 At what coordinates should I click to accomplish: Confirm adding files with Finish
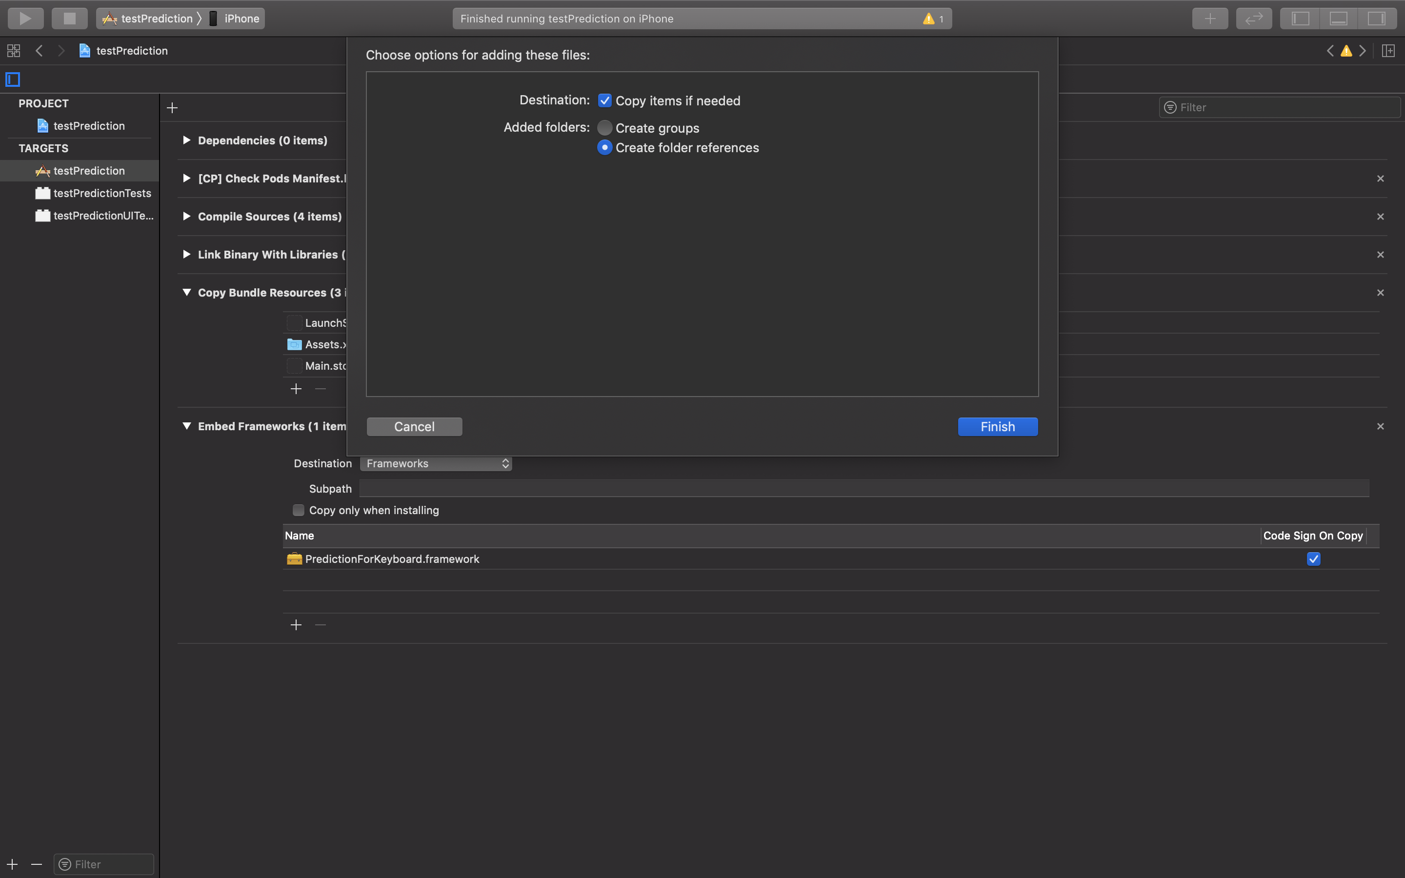[x=998, y=427]
